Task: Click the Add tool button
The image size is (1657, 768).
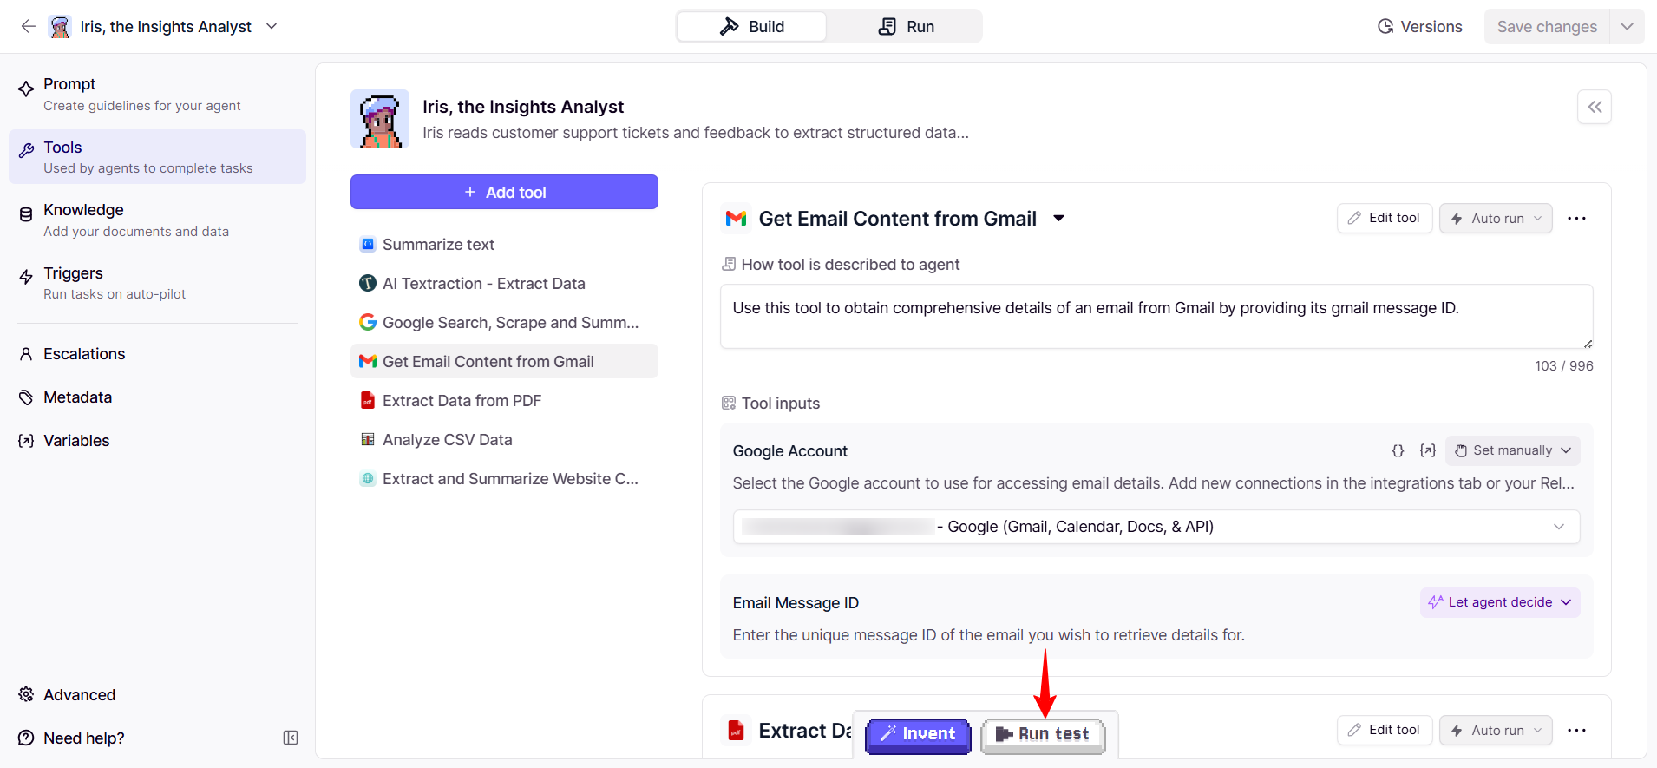Action: [504, 192]
